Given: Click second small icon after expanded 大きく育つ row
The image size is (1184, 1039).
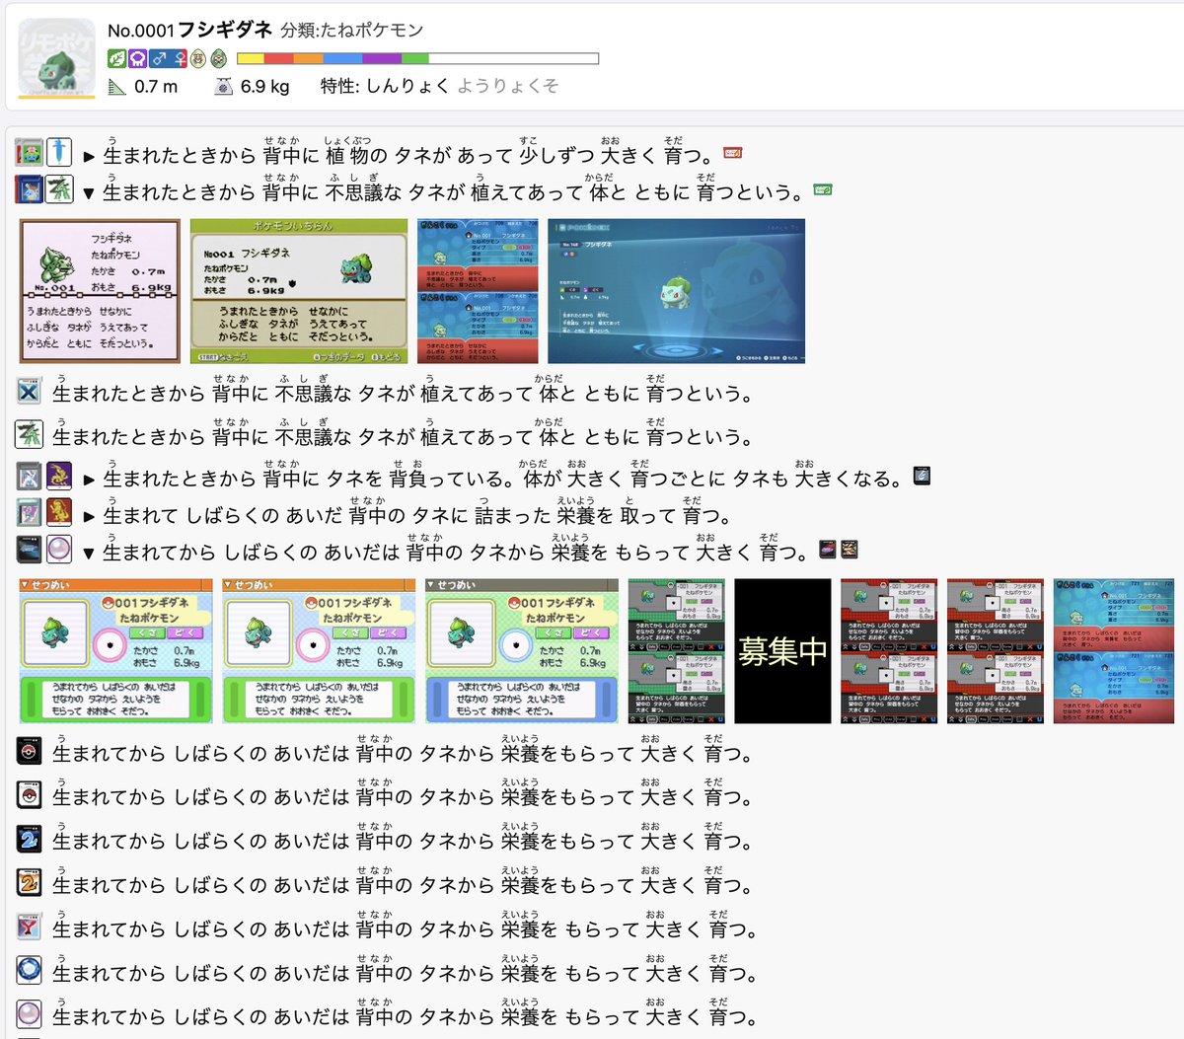Looking at the screenshot, I should pyautogui.click(x=849, y=550).
